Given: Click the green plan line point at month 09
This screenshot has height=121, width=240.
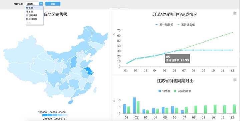Looking at the screenshot, I should (x=203, y=42).
